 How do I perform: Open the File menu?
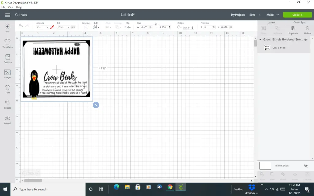pyautogui.click(x=3, y=7)
